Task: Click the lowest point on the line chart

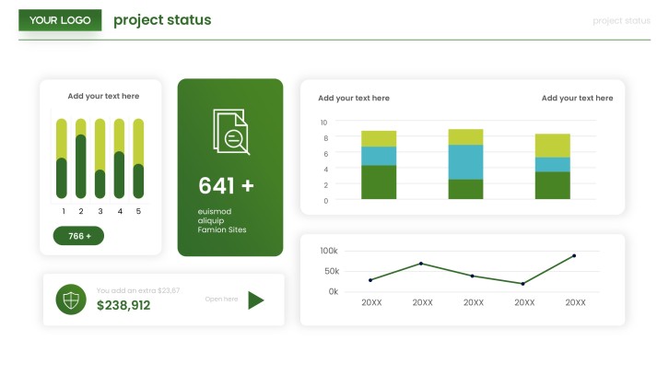Action: 522,284
